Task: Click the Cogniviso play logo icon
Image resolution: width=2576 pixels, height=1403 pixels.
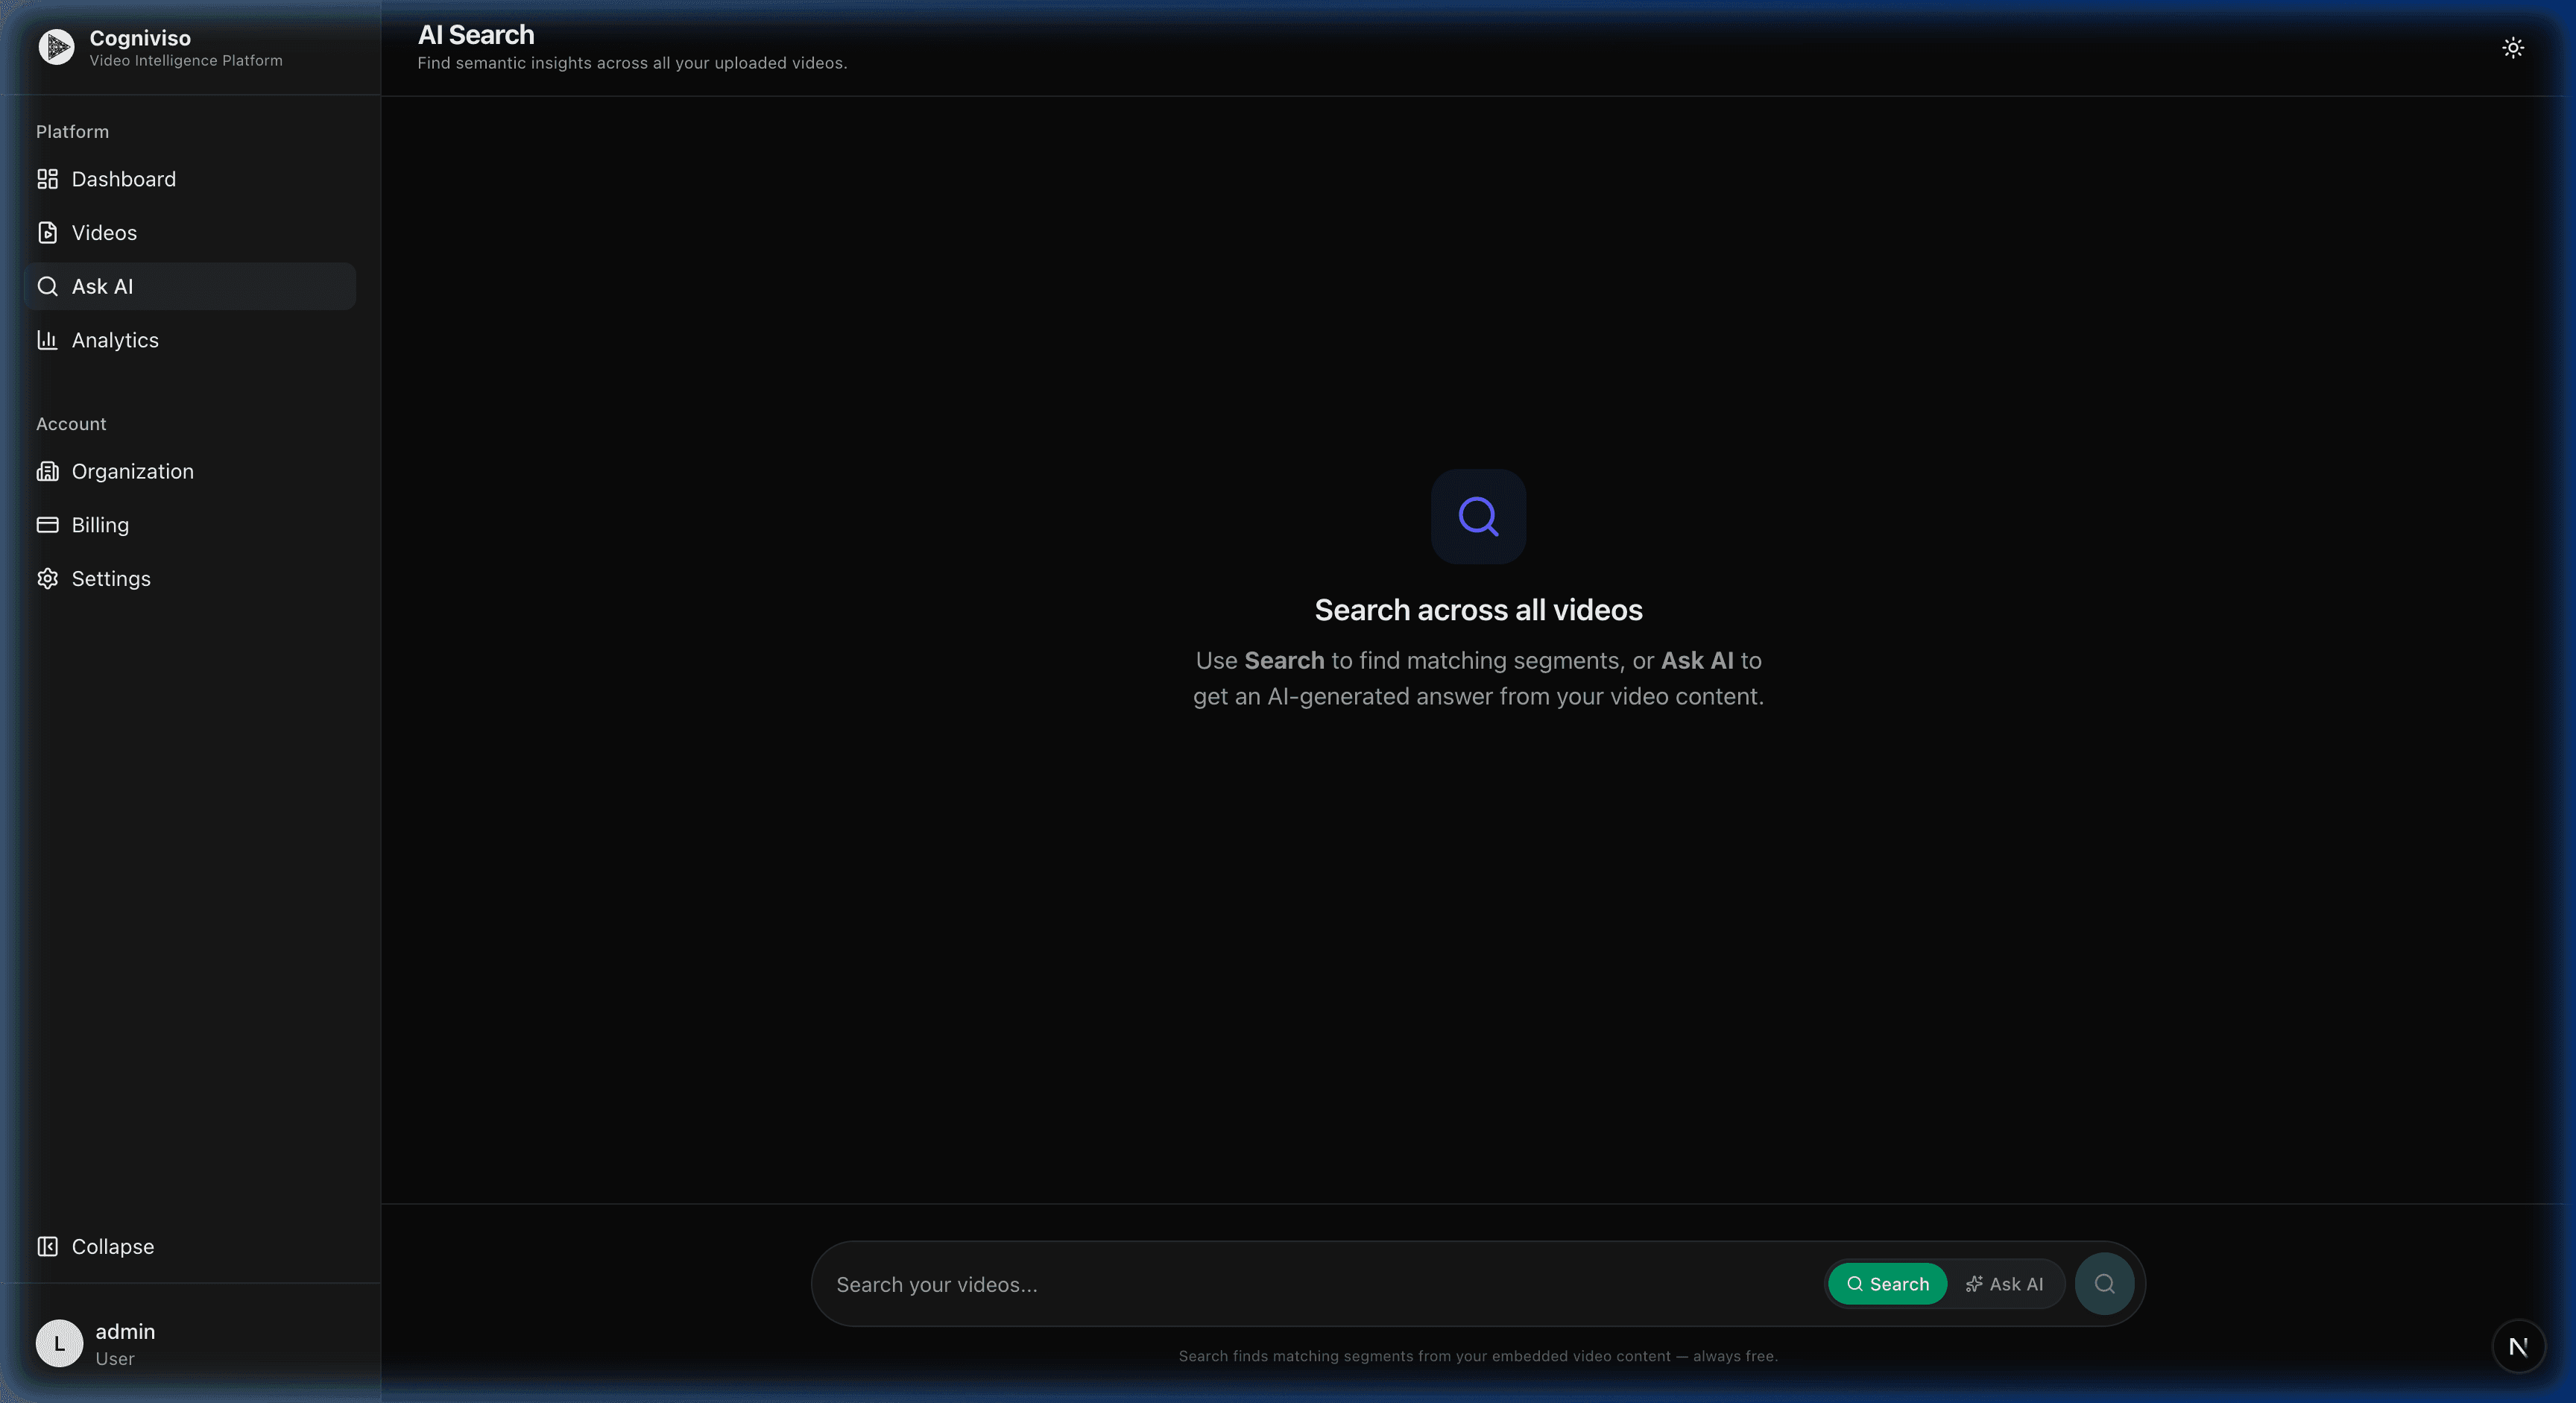Action: click(57, 47)
